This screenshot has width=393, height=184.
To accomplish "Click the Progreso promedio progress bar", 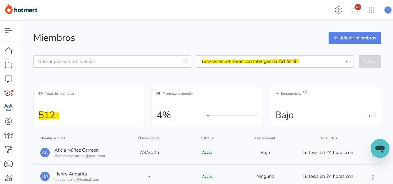I will click(x=232, y=116).
